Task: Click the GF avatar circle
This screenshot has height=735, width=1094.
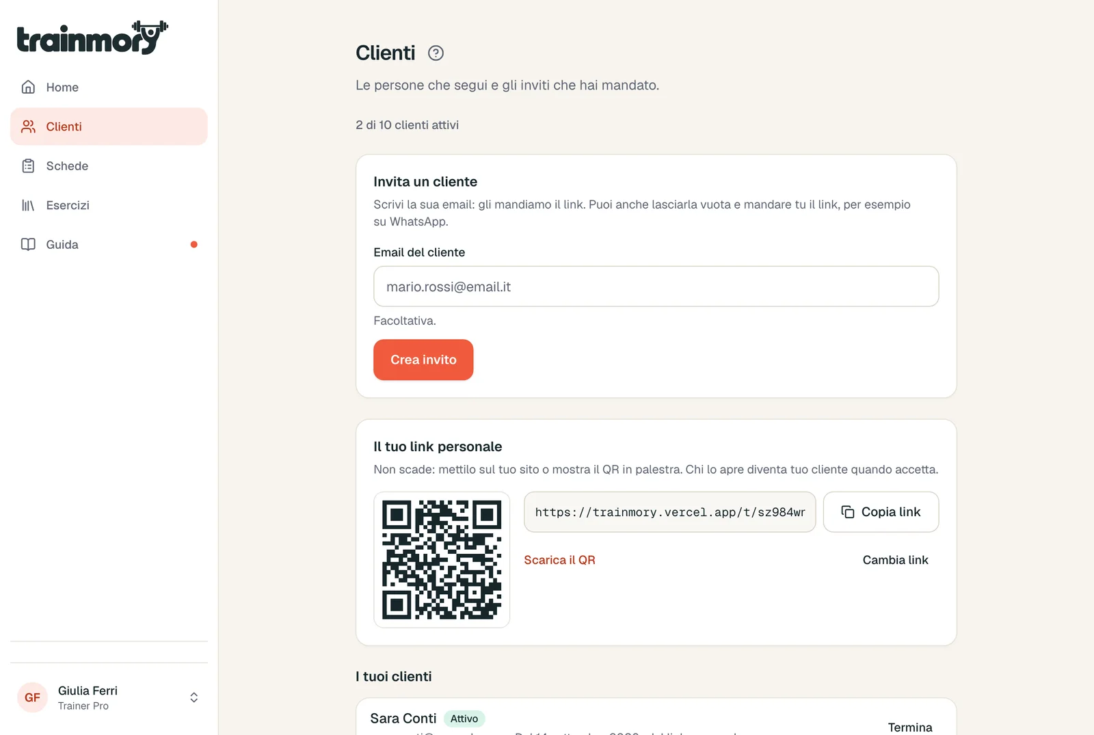Action: tap(32, 697)
